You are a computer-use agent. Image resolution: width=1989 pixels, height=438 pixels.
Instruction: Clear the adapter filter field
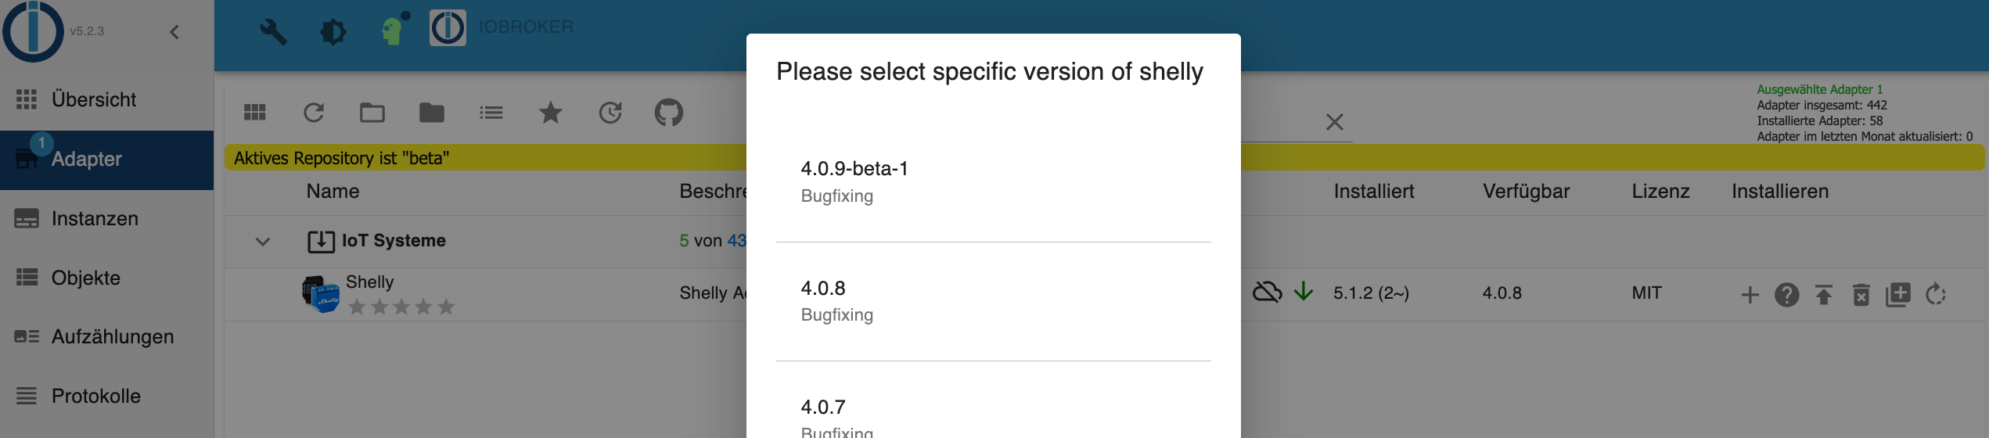(x=1335, y=122)
